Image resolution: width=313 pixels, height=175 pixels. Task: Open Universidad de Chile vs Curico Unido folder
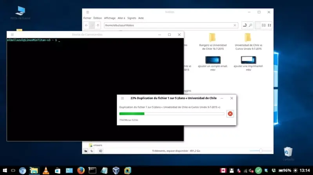tap(248, 42)
